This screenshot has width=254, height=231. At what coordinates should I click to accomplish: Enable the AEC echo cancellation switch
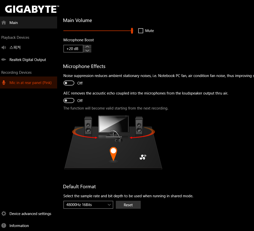tap(69, 100)
